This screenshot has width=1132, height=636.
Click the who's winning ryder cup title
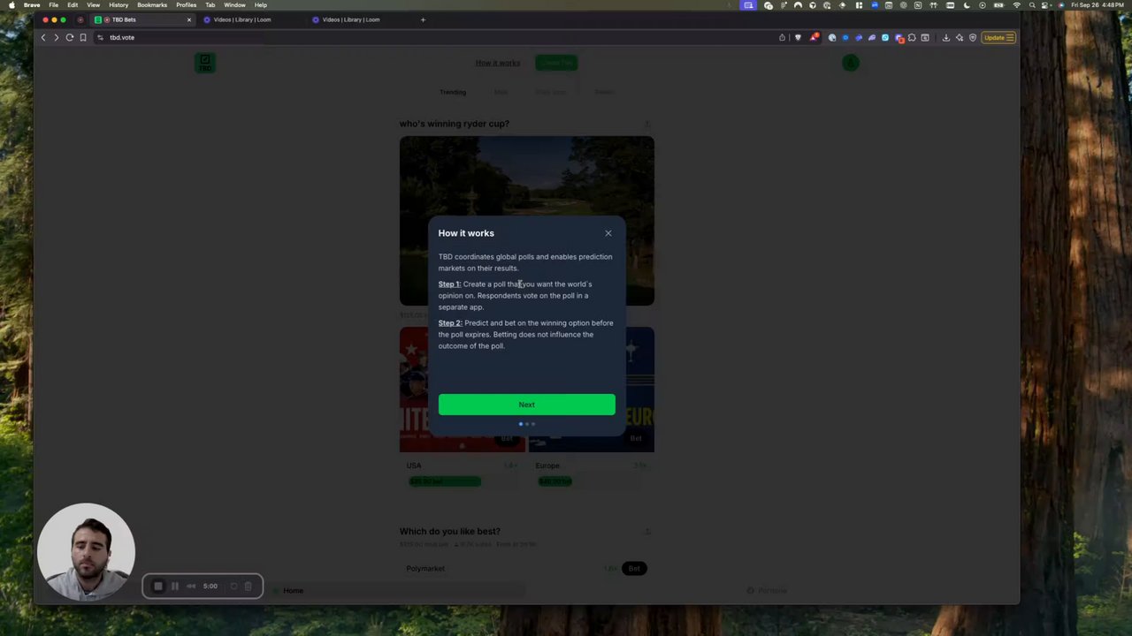click(x=455, y=124)
